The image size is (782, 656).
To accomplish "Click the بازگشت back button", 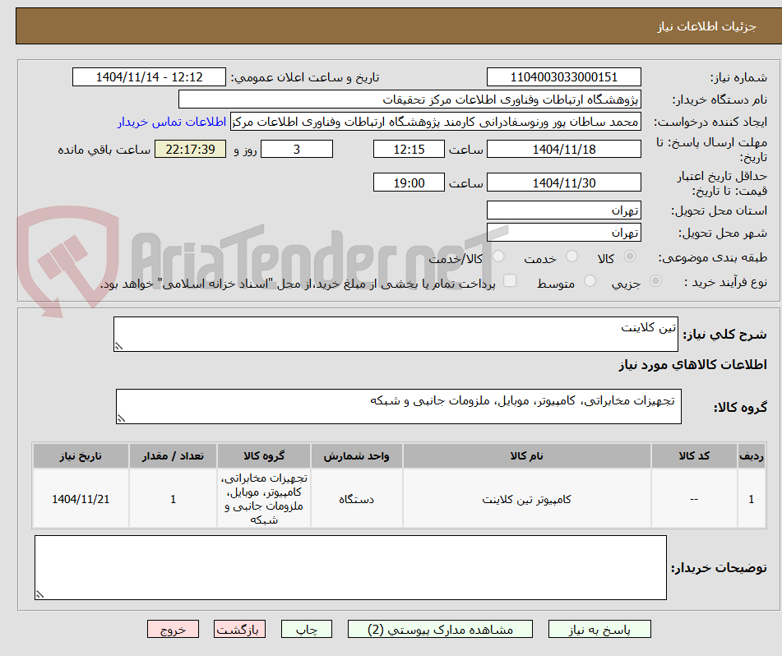I will [x=239, y=629].
